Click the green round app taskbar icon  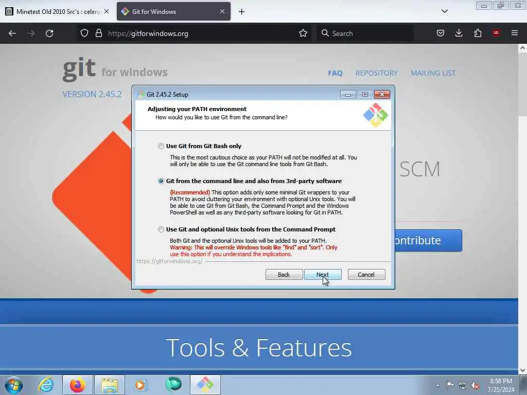(x=173, y=385)
